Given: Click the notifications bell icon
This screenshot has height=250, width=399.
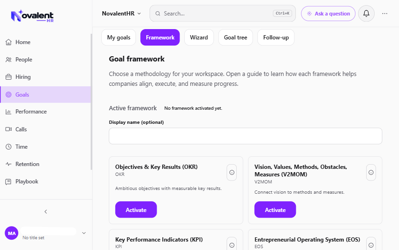Looking at the screenshot, I should [x=366, y=14].
